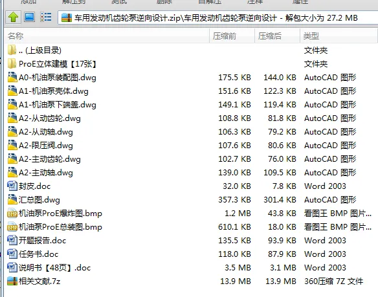Click the icon of A2-主动轴.dwg
Screen dimensions: 378x297
[12, 172]
